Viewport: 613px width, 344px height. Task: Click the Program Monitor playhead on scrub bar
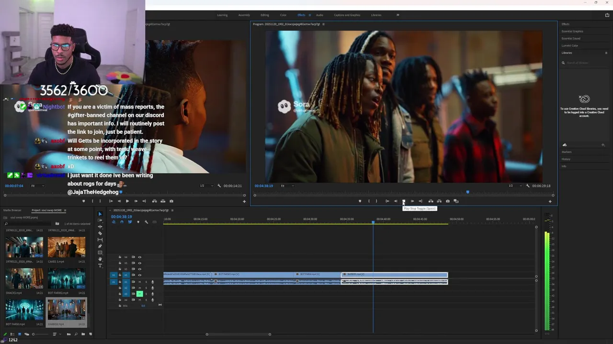coord(468,192)
